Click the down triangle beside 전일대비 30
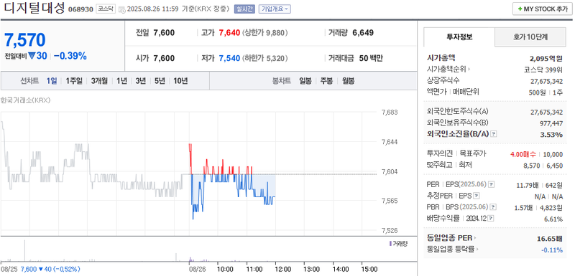This screenshot has width=575, height=276. point(32,56)
